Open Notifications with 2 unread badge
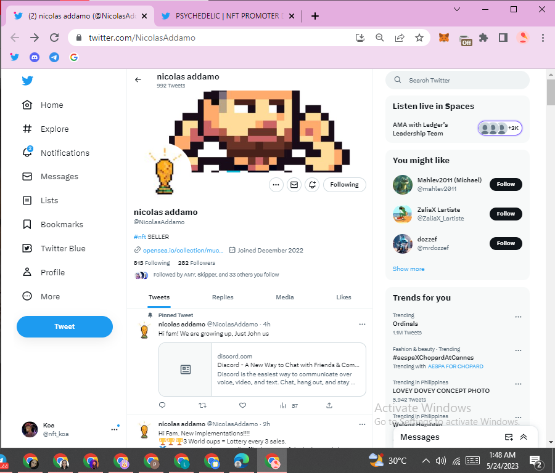 [55, 153]
